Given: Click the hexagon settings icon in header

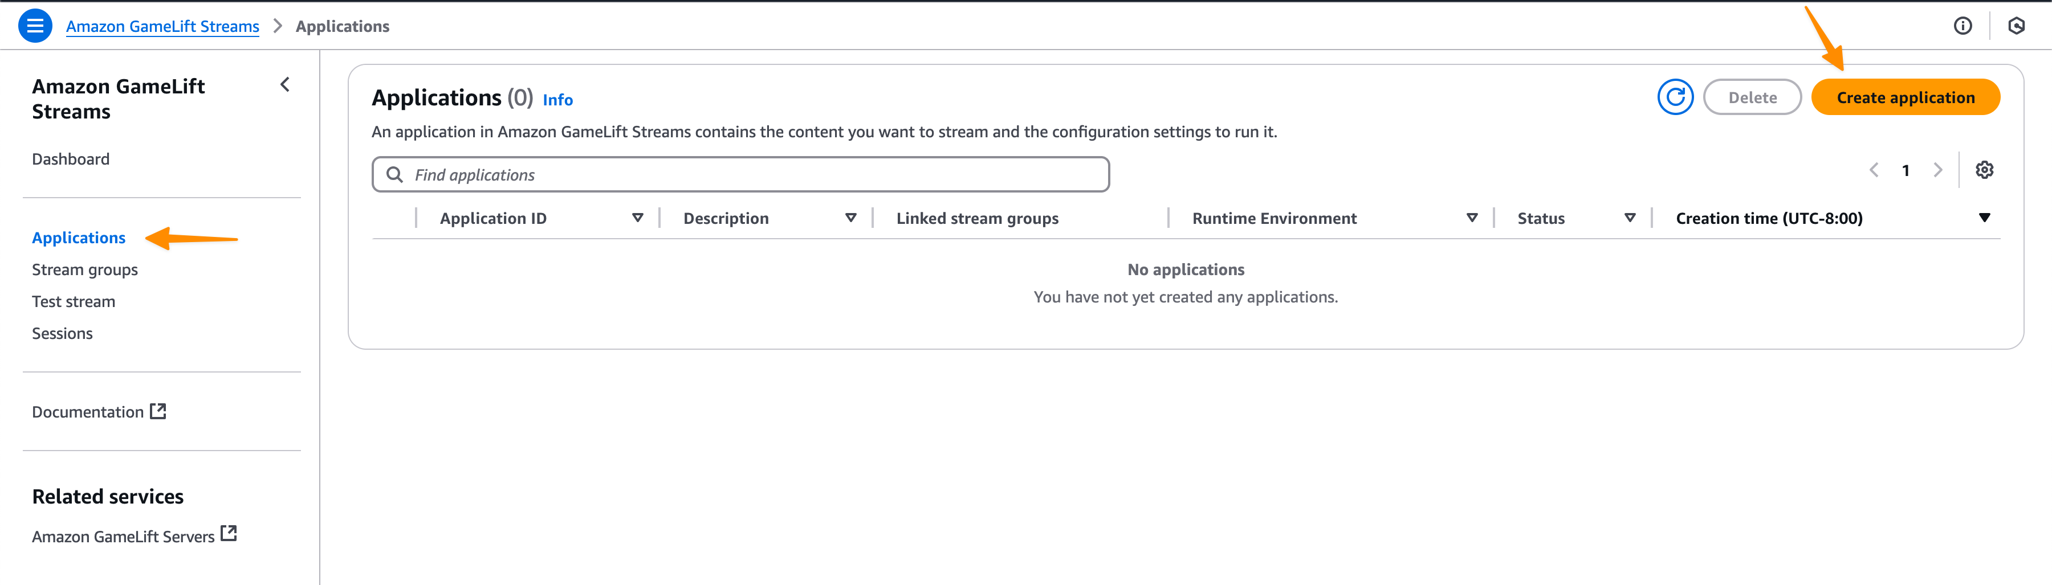Looking at the screenshot, I should click(2016, 26).
